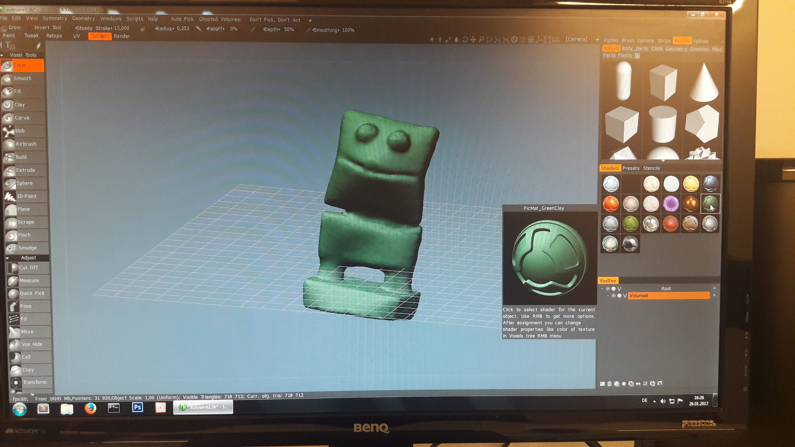
Task: Collapse the Voxel Tools section
Action: pos(2,55)
